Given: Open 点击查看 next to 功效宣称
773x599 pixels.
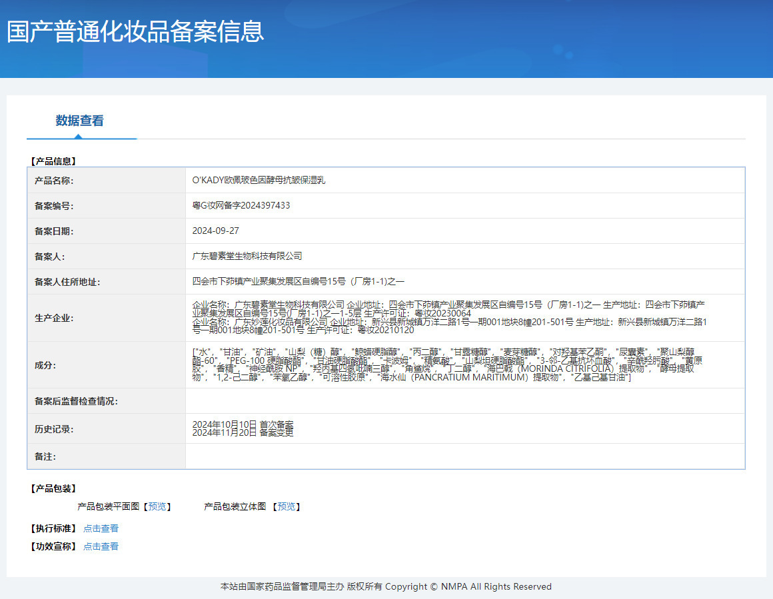Looking at the screenshot, I should pos(101,546).
